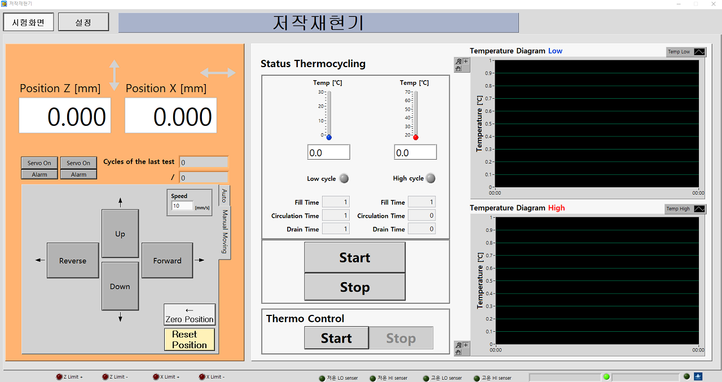Click the Reset Position button
The image size is (722, 382).
[190, 340]
